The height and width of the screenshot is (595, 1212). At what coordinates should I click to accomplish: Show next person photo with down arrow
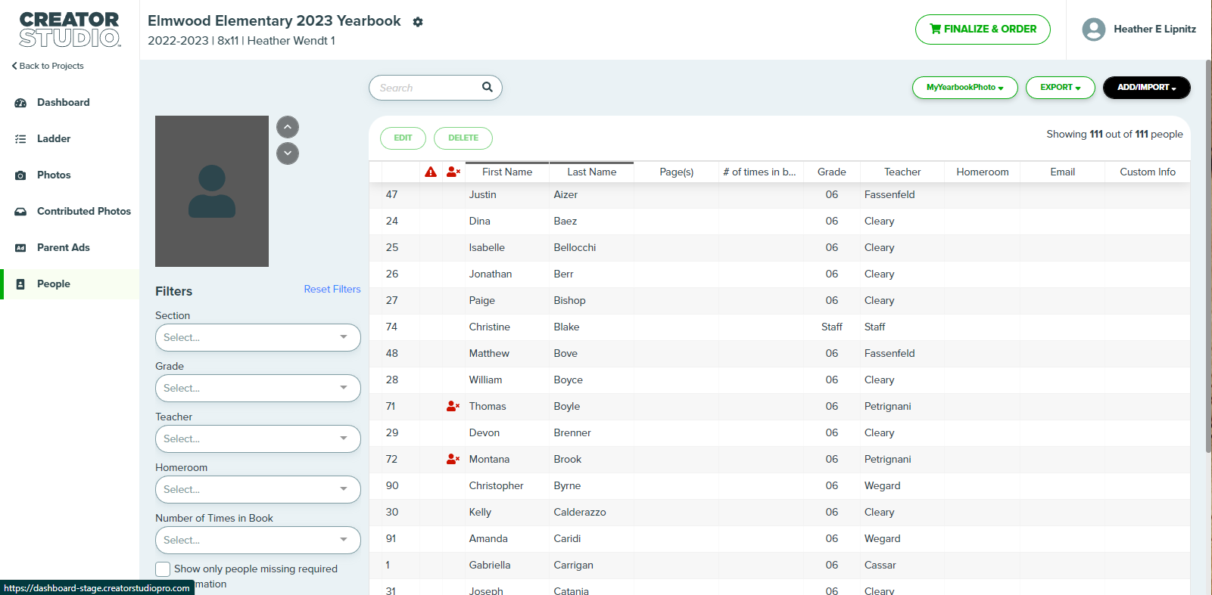pos(288,153)
